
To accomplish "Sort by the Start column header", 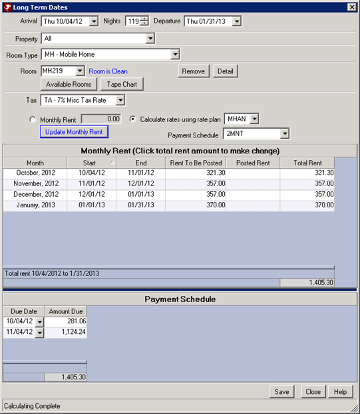I will click(91, 163).
